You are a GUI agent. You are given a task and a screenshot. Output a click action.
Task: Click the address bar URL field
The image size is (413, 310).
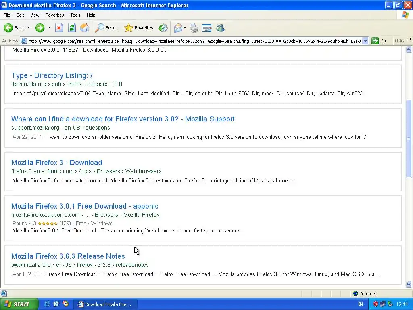(x=195, y=41)
